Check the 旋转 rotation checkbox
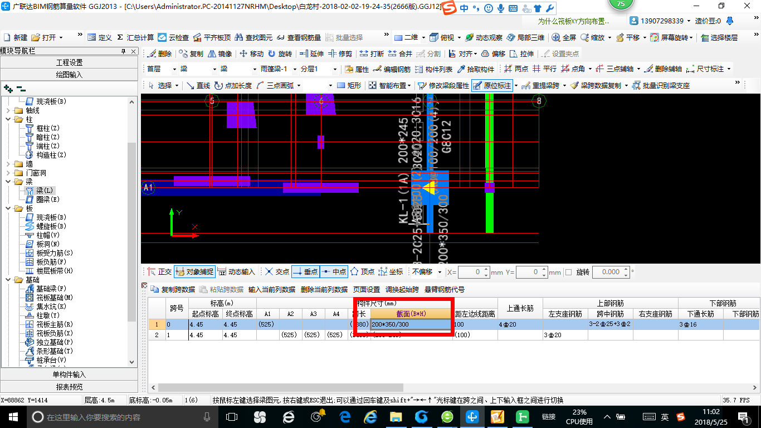 pos(569,272)
